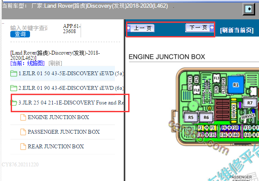Click the arrow icon in top-right corner
This screenshot has height=181, width=259.
point(249,9)
